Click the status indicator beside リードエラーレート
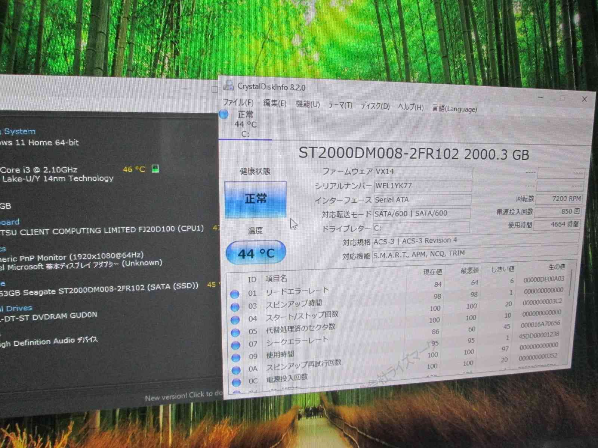The height and width of the screenshot is (448, 598). [x=235, y=293]
